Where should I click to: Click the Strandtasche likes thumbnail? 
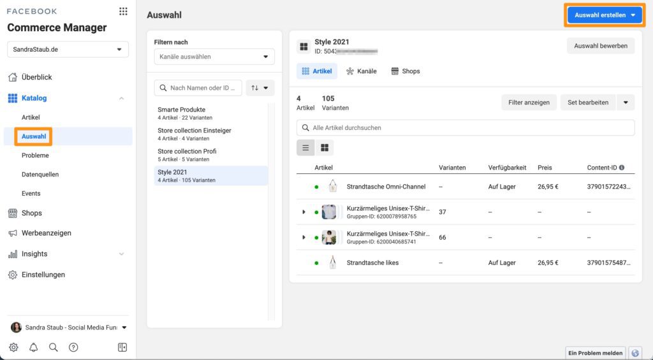pyautogui.click(x=332, y=263)
